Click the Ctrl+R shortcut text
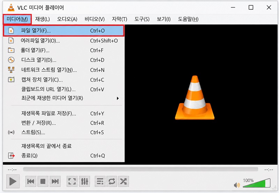 click(x=97, y=123)
